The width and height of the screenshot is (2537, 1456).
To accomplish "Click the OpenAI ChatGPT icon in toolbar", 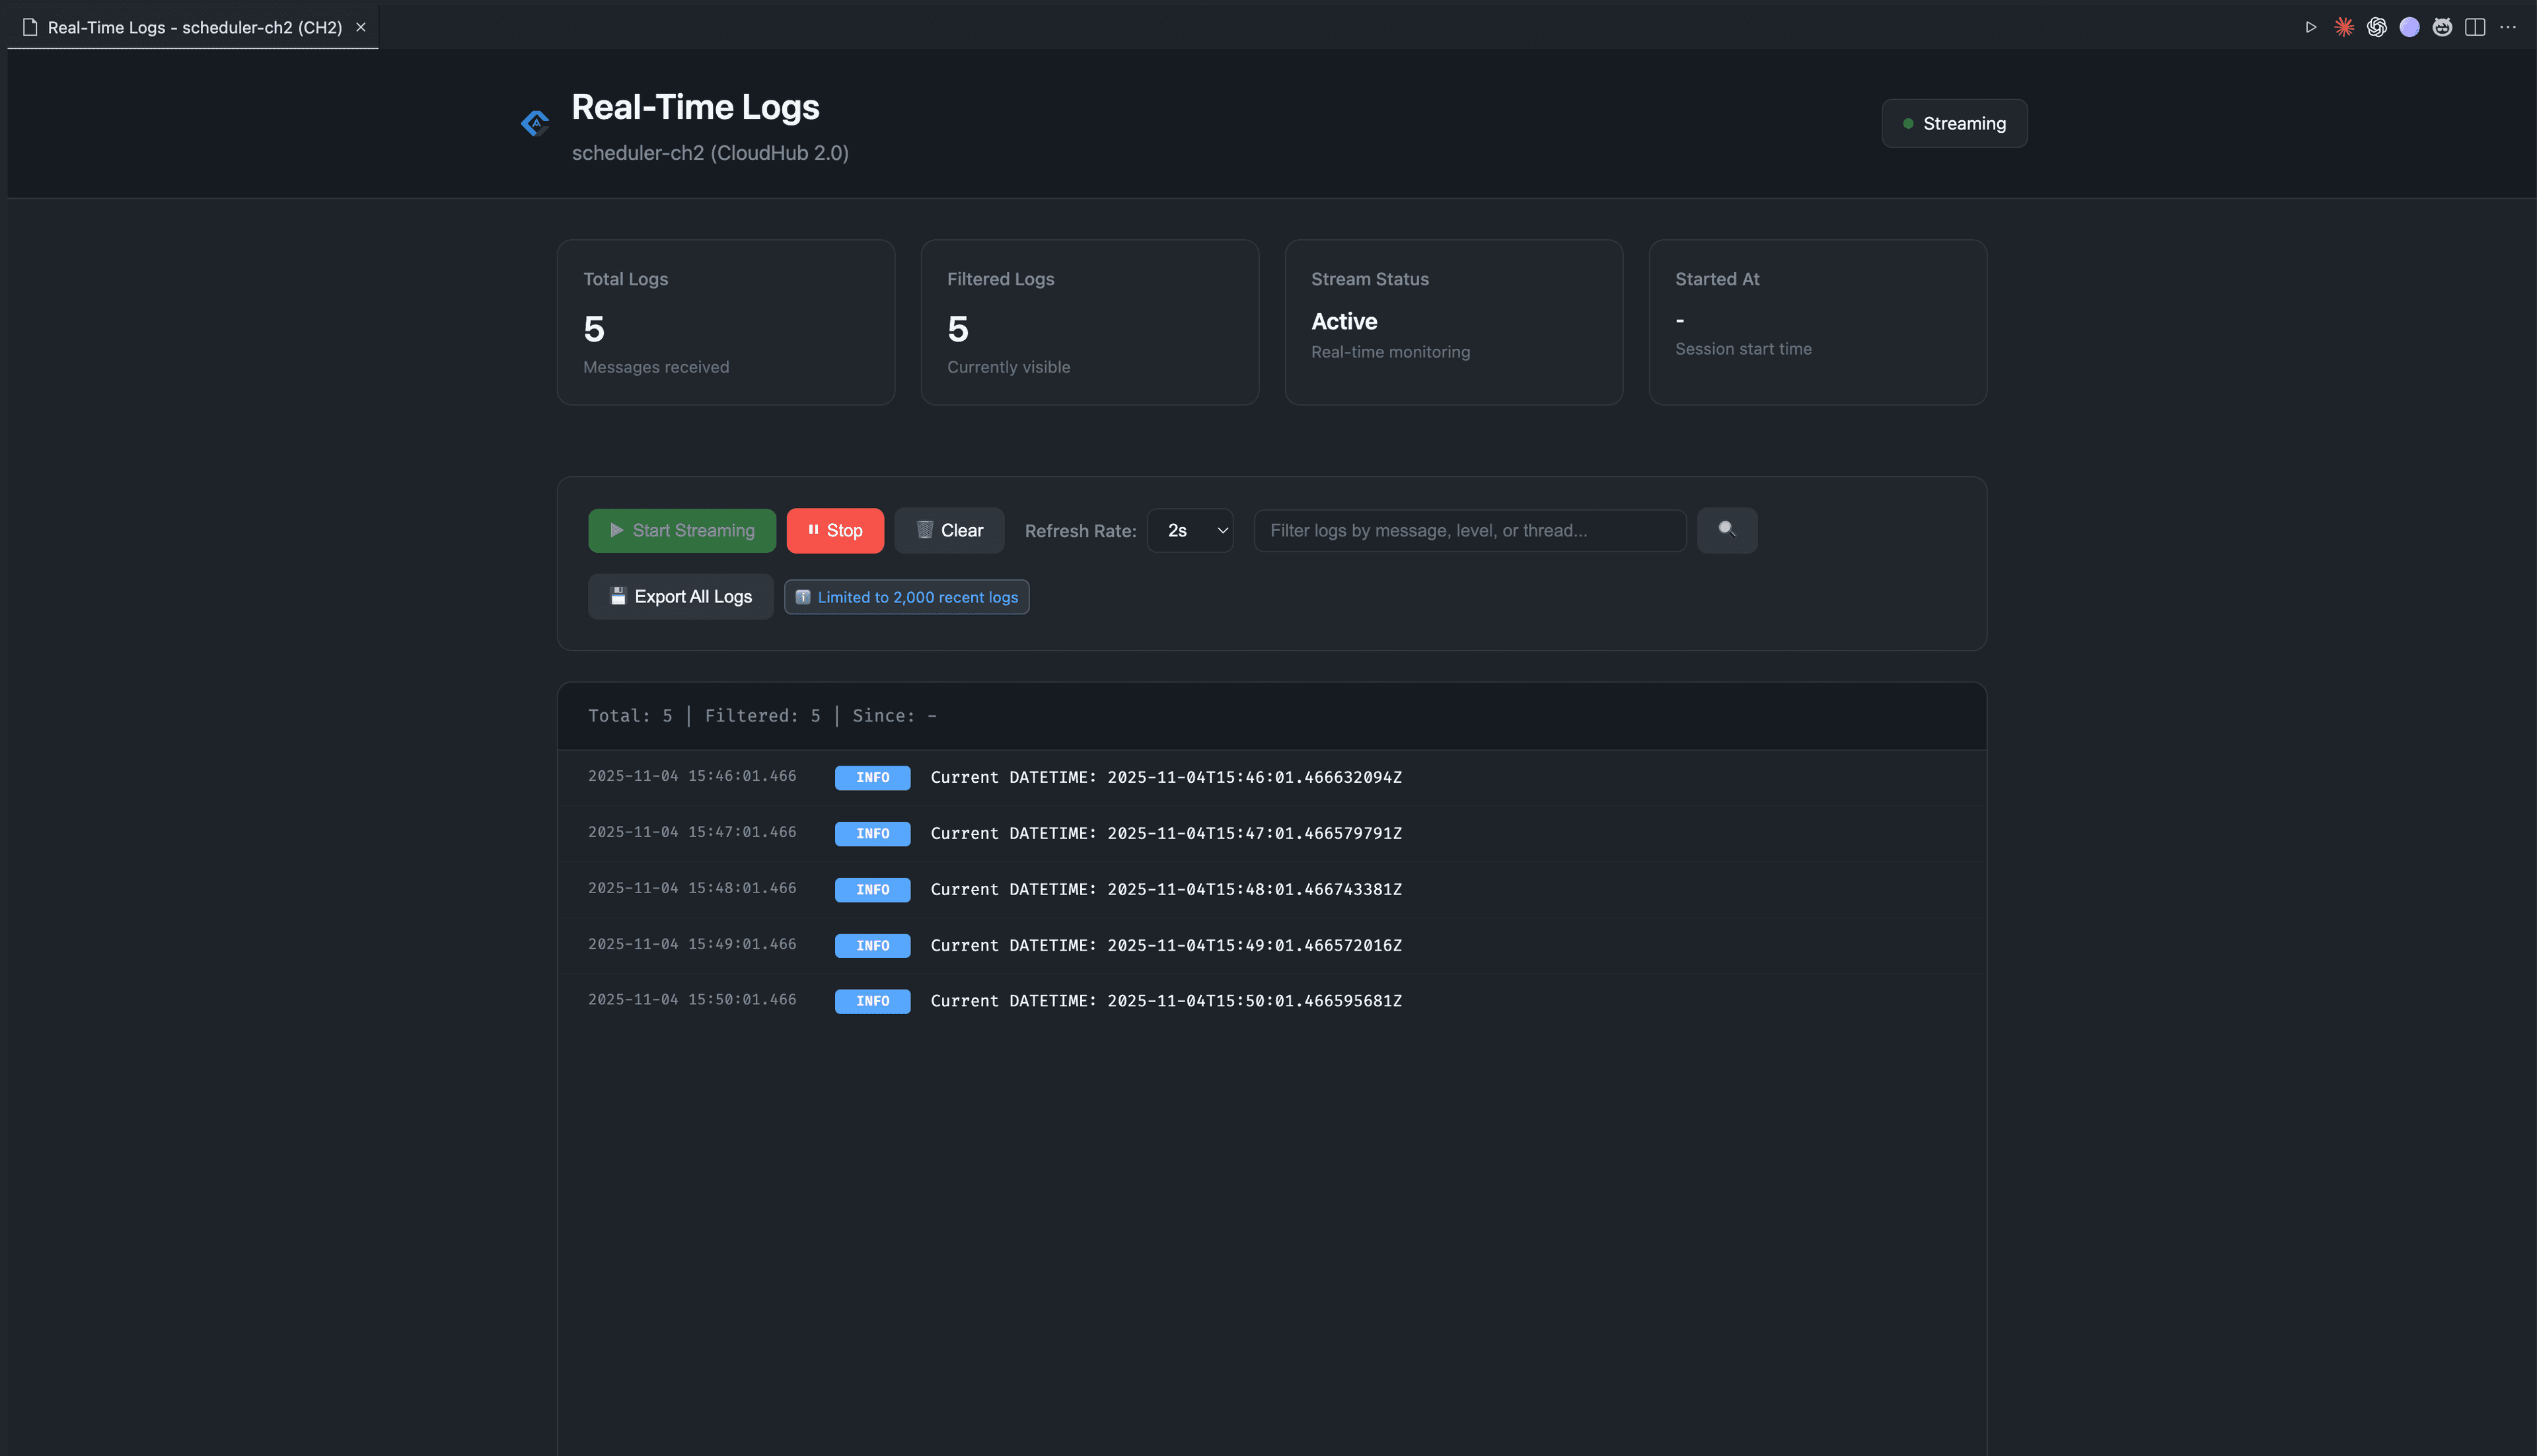I will point(2376,27).
